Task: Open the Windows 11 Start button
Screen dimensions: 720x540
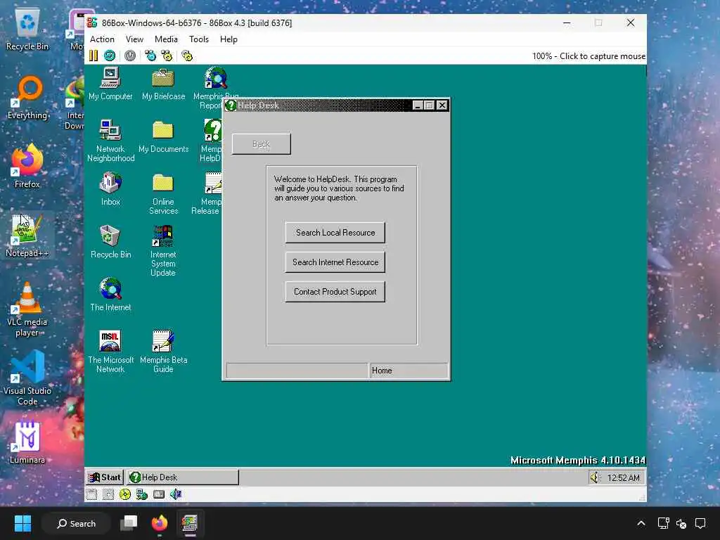Action: (x=22, y=523)
